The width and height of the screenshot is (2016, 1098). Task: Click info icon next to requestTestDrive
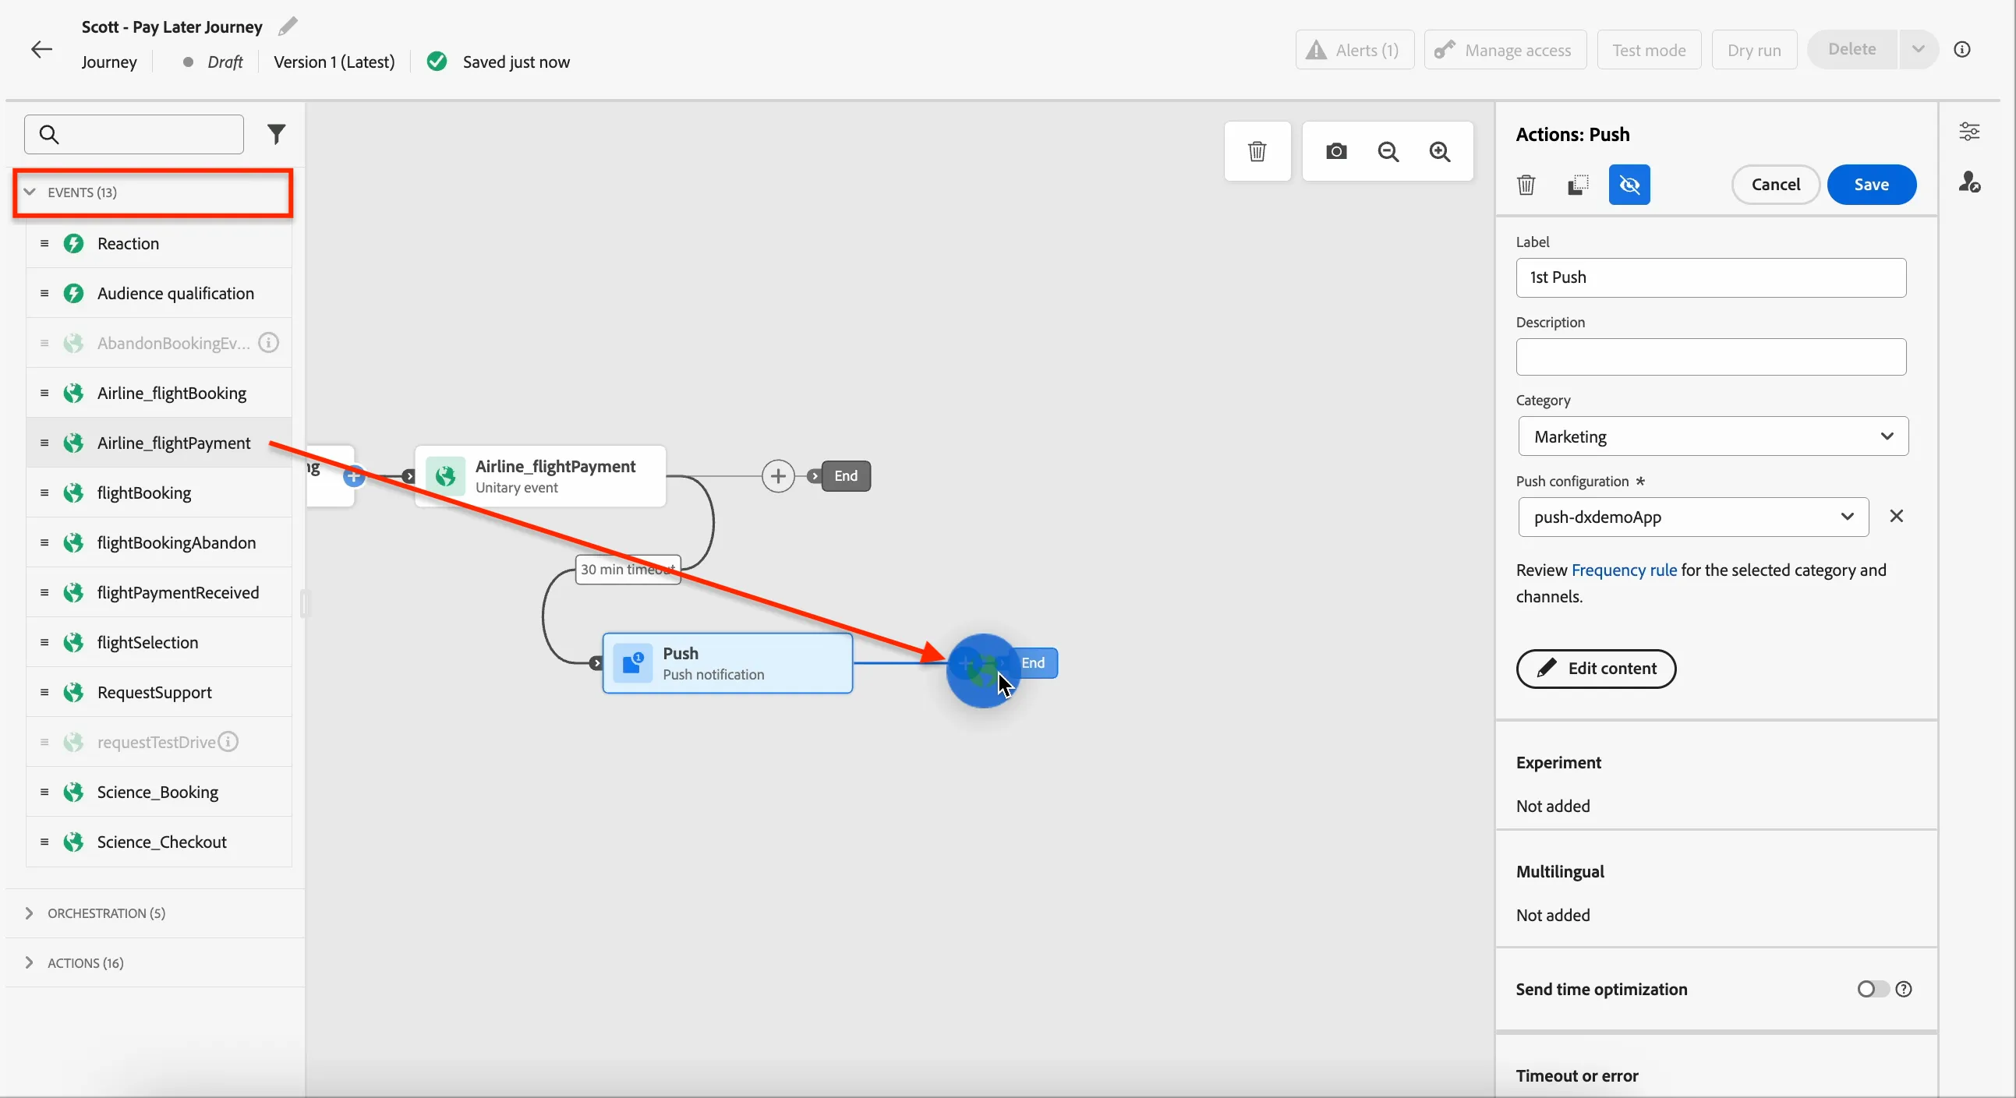(228, 741)
